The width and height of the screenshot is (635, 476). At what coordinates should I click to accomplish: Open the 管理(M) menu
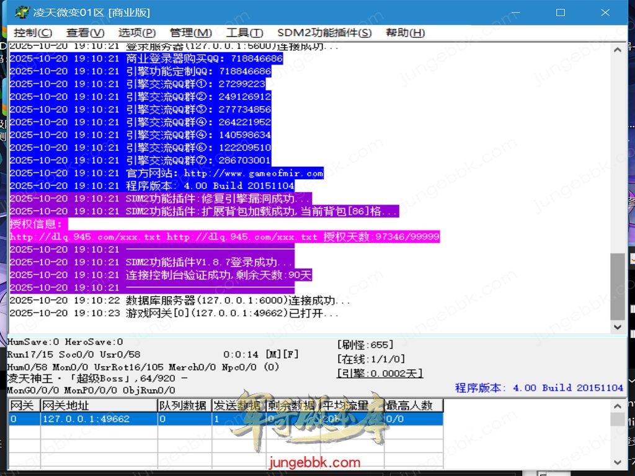click(x=190, y=33)
